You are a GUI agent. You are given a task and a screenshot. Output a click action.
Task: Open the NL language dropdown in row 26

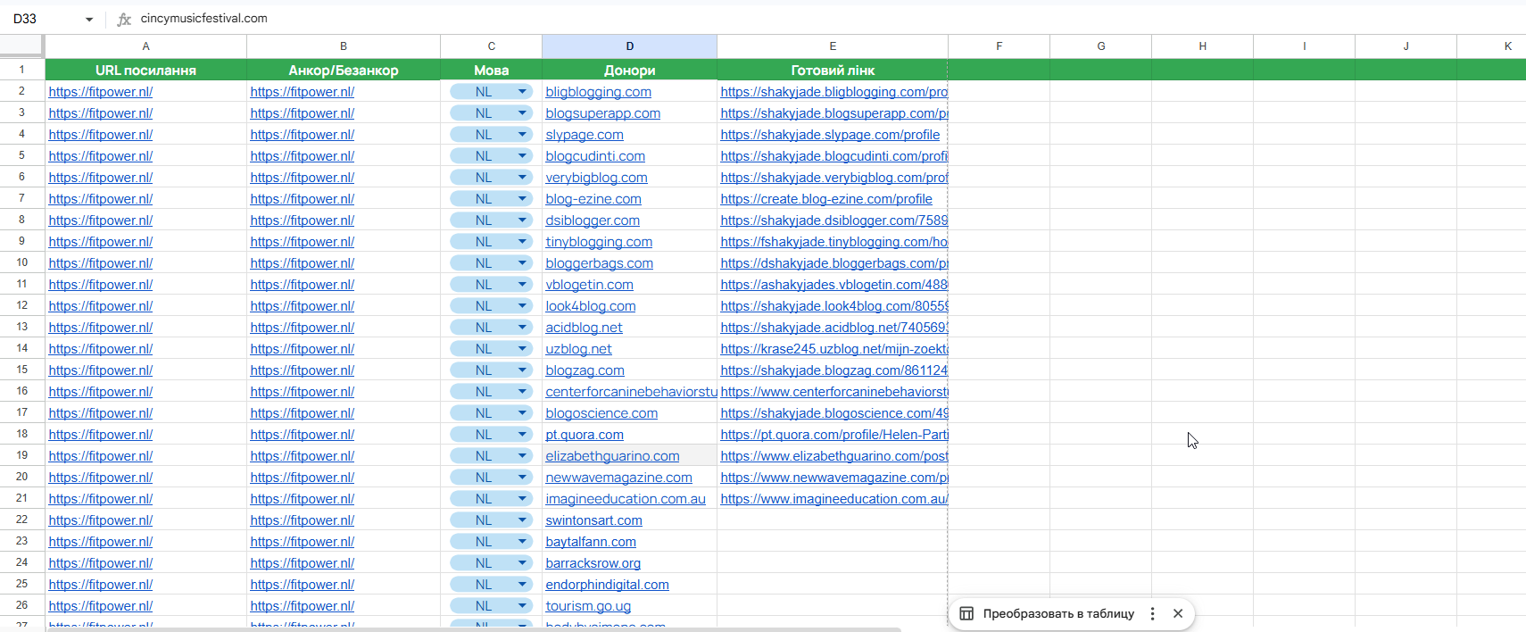click(522, 605)
